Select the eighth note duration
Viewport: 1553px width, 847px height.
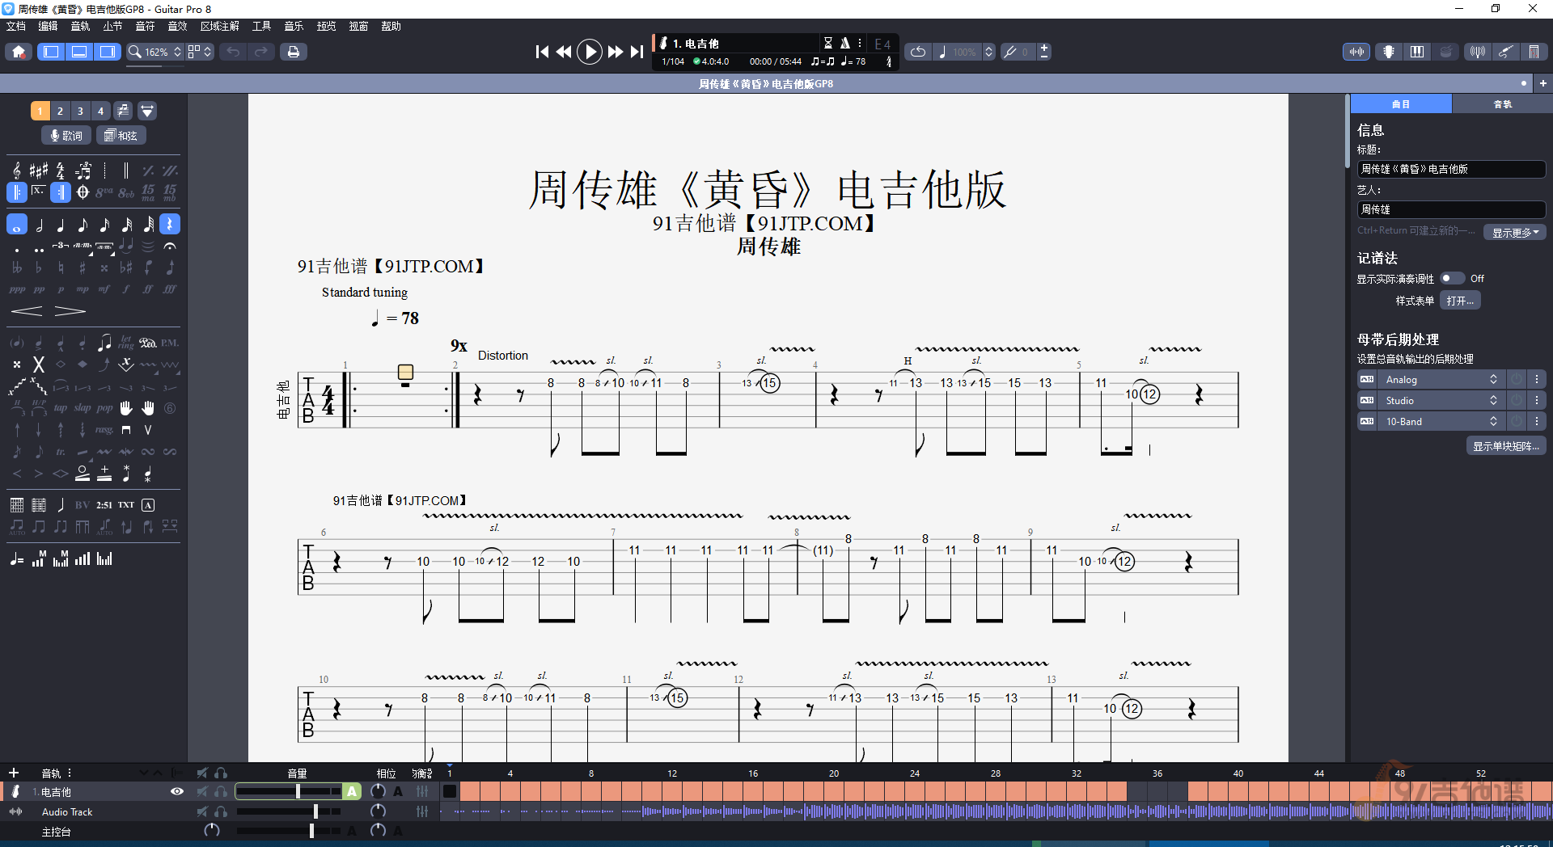[x=83, y=225]
